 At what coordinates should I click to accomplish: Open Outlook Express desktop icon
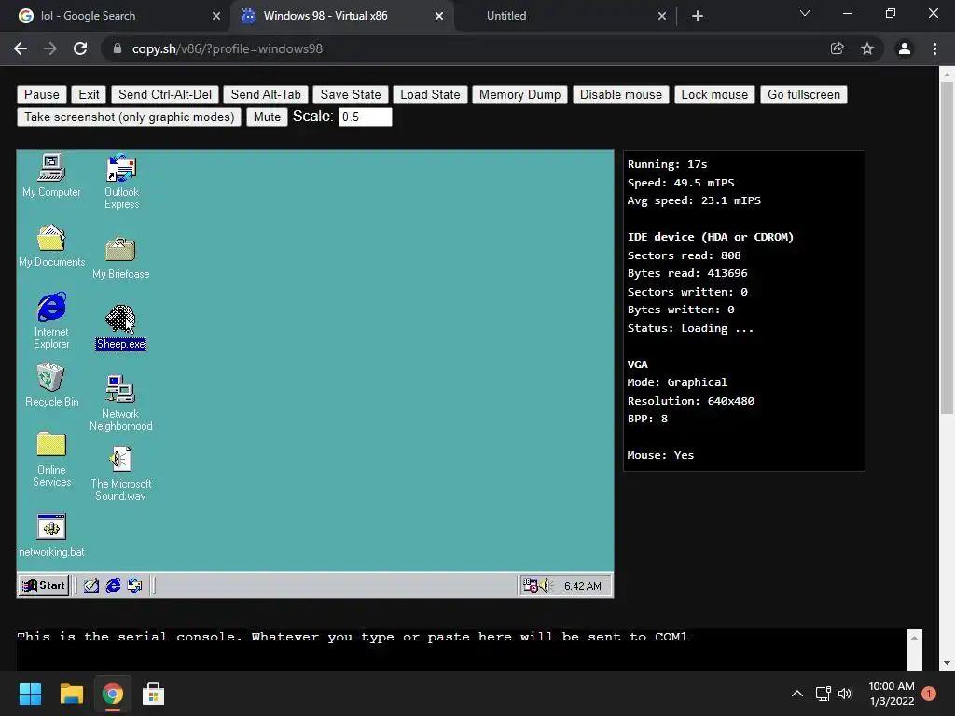tap(121, 182)
